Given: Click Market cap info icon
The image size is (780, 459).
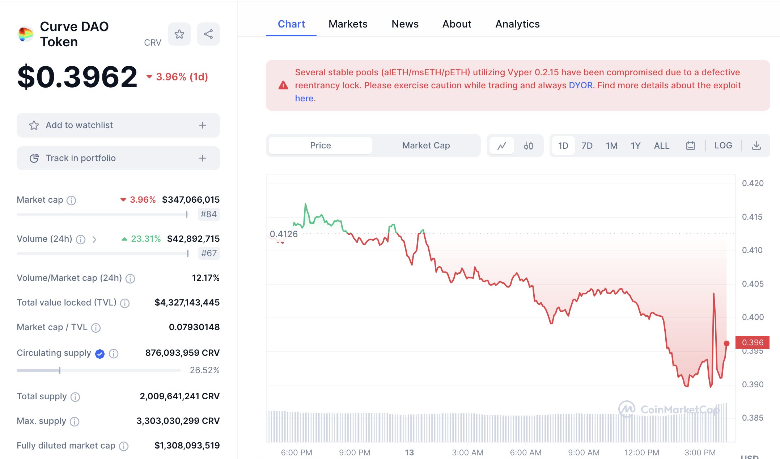Looking at the screenshot, I should [x=72, y=200].
